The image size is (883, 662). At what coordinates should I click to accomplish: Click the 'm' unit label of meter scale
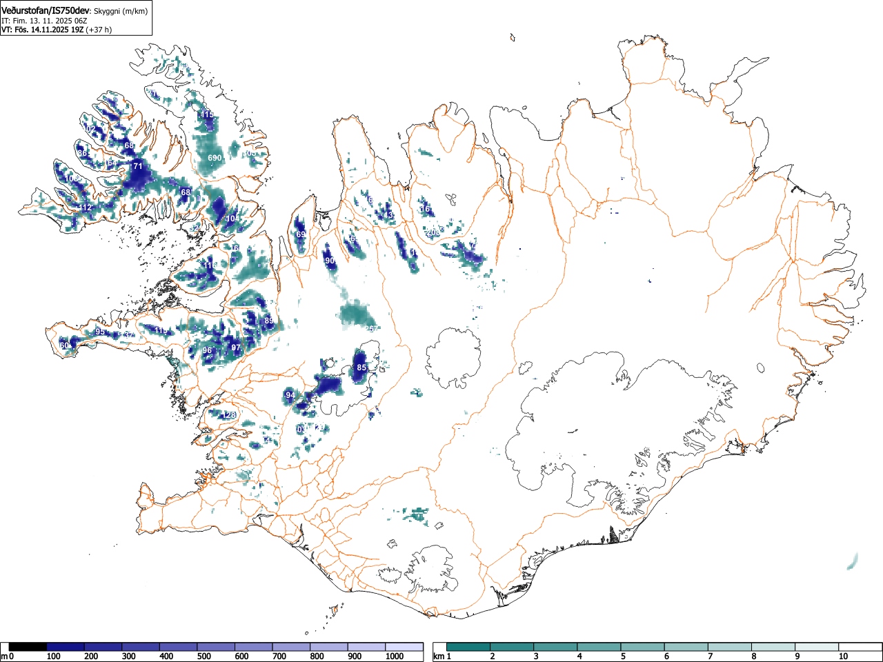pos(5,656)
